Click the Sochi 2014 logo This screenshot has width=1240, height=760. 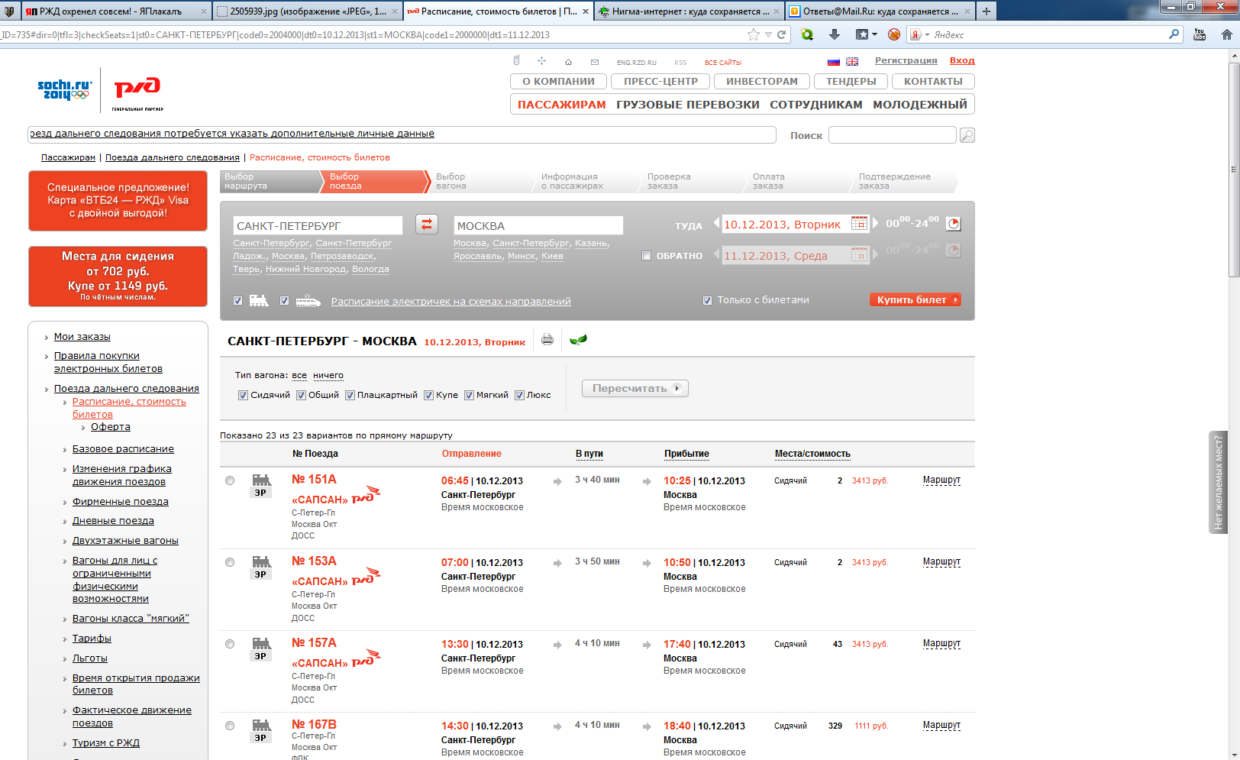tap(65, 90)
